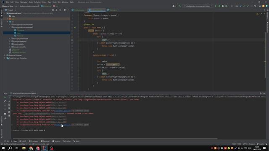Click the Clear All trash icon in console
The height and width of the screenshot is (151, 269).
pyautogui.click(x=9, y=116)
